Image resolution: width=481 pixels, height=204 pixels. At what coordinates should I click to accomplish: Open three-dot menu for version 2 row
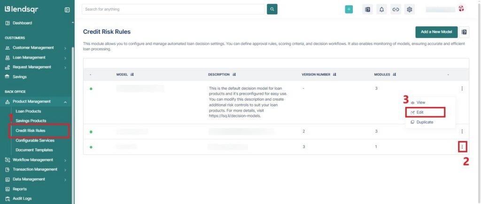462,131
